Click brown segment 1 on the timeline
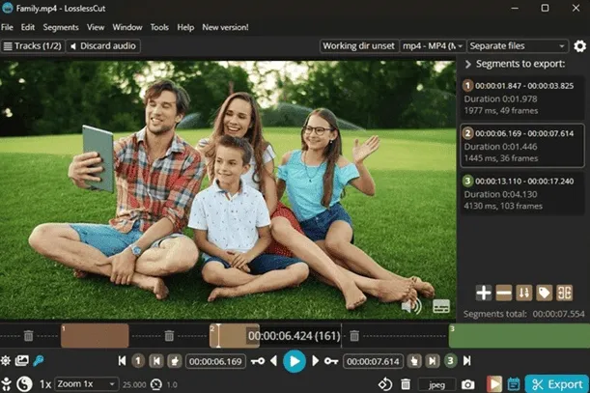590x393 pixels. click(95, 335)
